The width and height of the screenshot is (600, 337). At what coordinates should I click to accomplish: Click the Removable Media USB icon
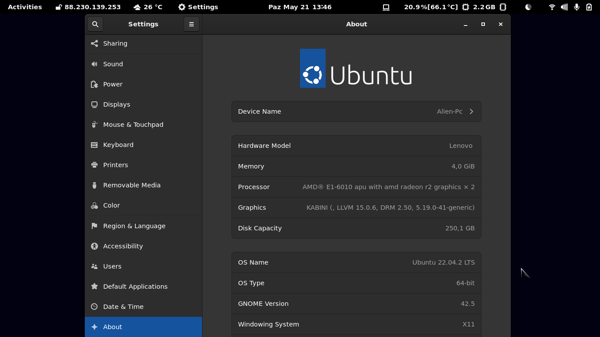(94, 185)
